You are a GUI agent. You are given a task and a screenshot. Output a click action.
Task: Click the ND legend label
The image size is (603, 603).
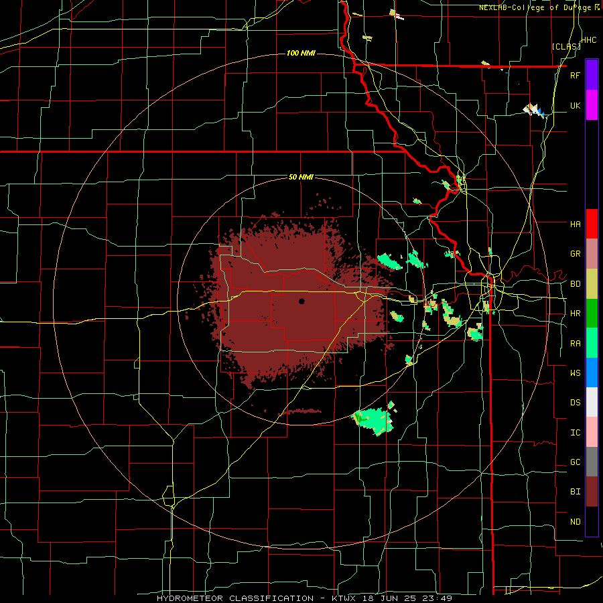click(x=575, y=522)
